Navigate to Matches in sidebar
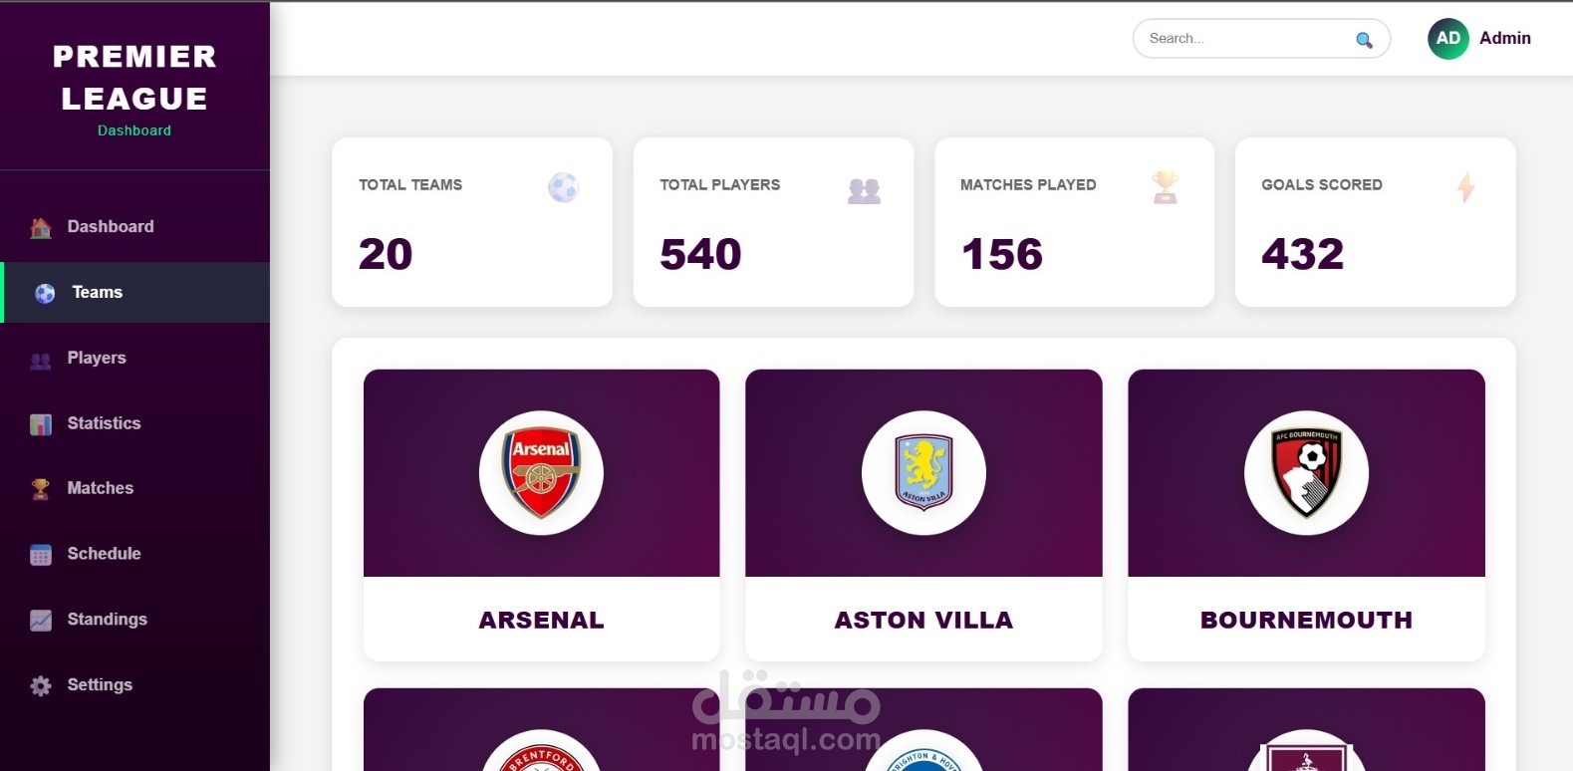Viewport: 1573px width, 771px height. tap(100, 488)
